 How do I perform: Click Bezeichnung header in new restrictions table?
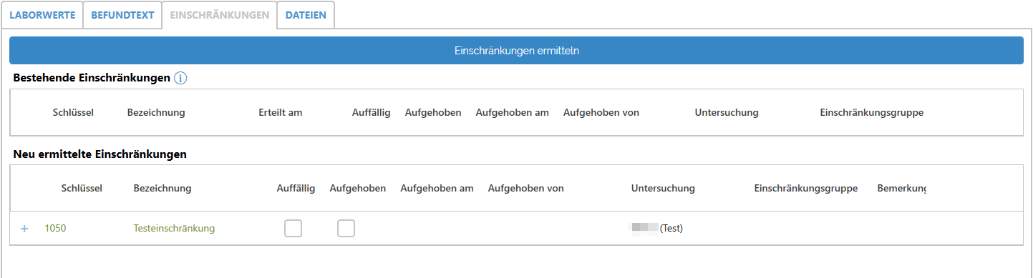tap(163, 189)
